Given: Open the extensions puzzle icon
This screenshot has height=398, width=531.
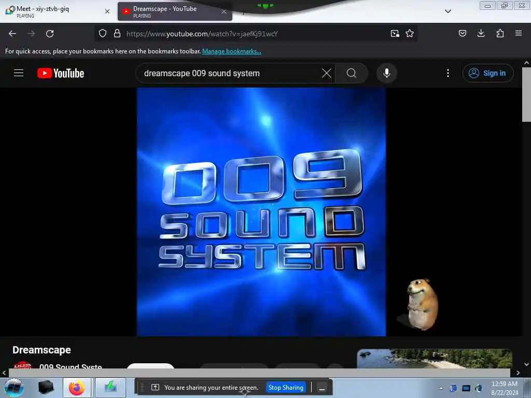Looking at the screenshot, I should [x=500, y=33].
